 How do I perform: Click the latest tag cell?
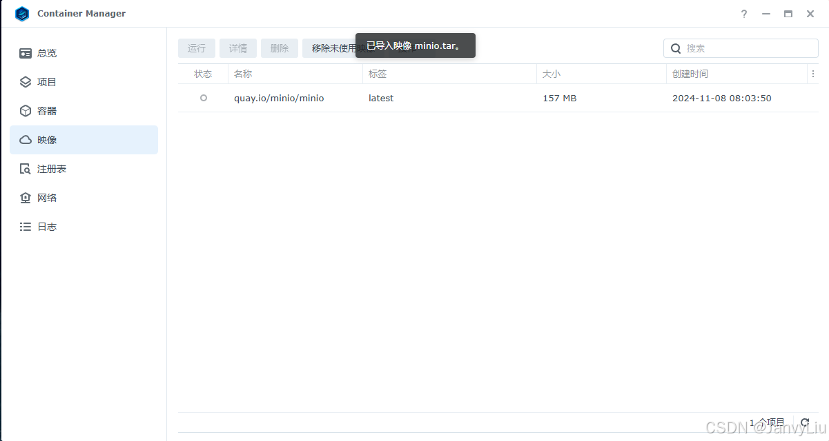381,99
